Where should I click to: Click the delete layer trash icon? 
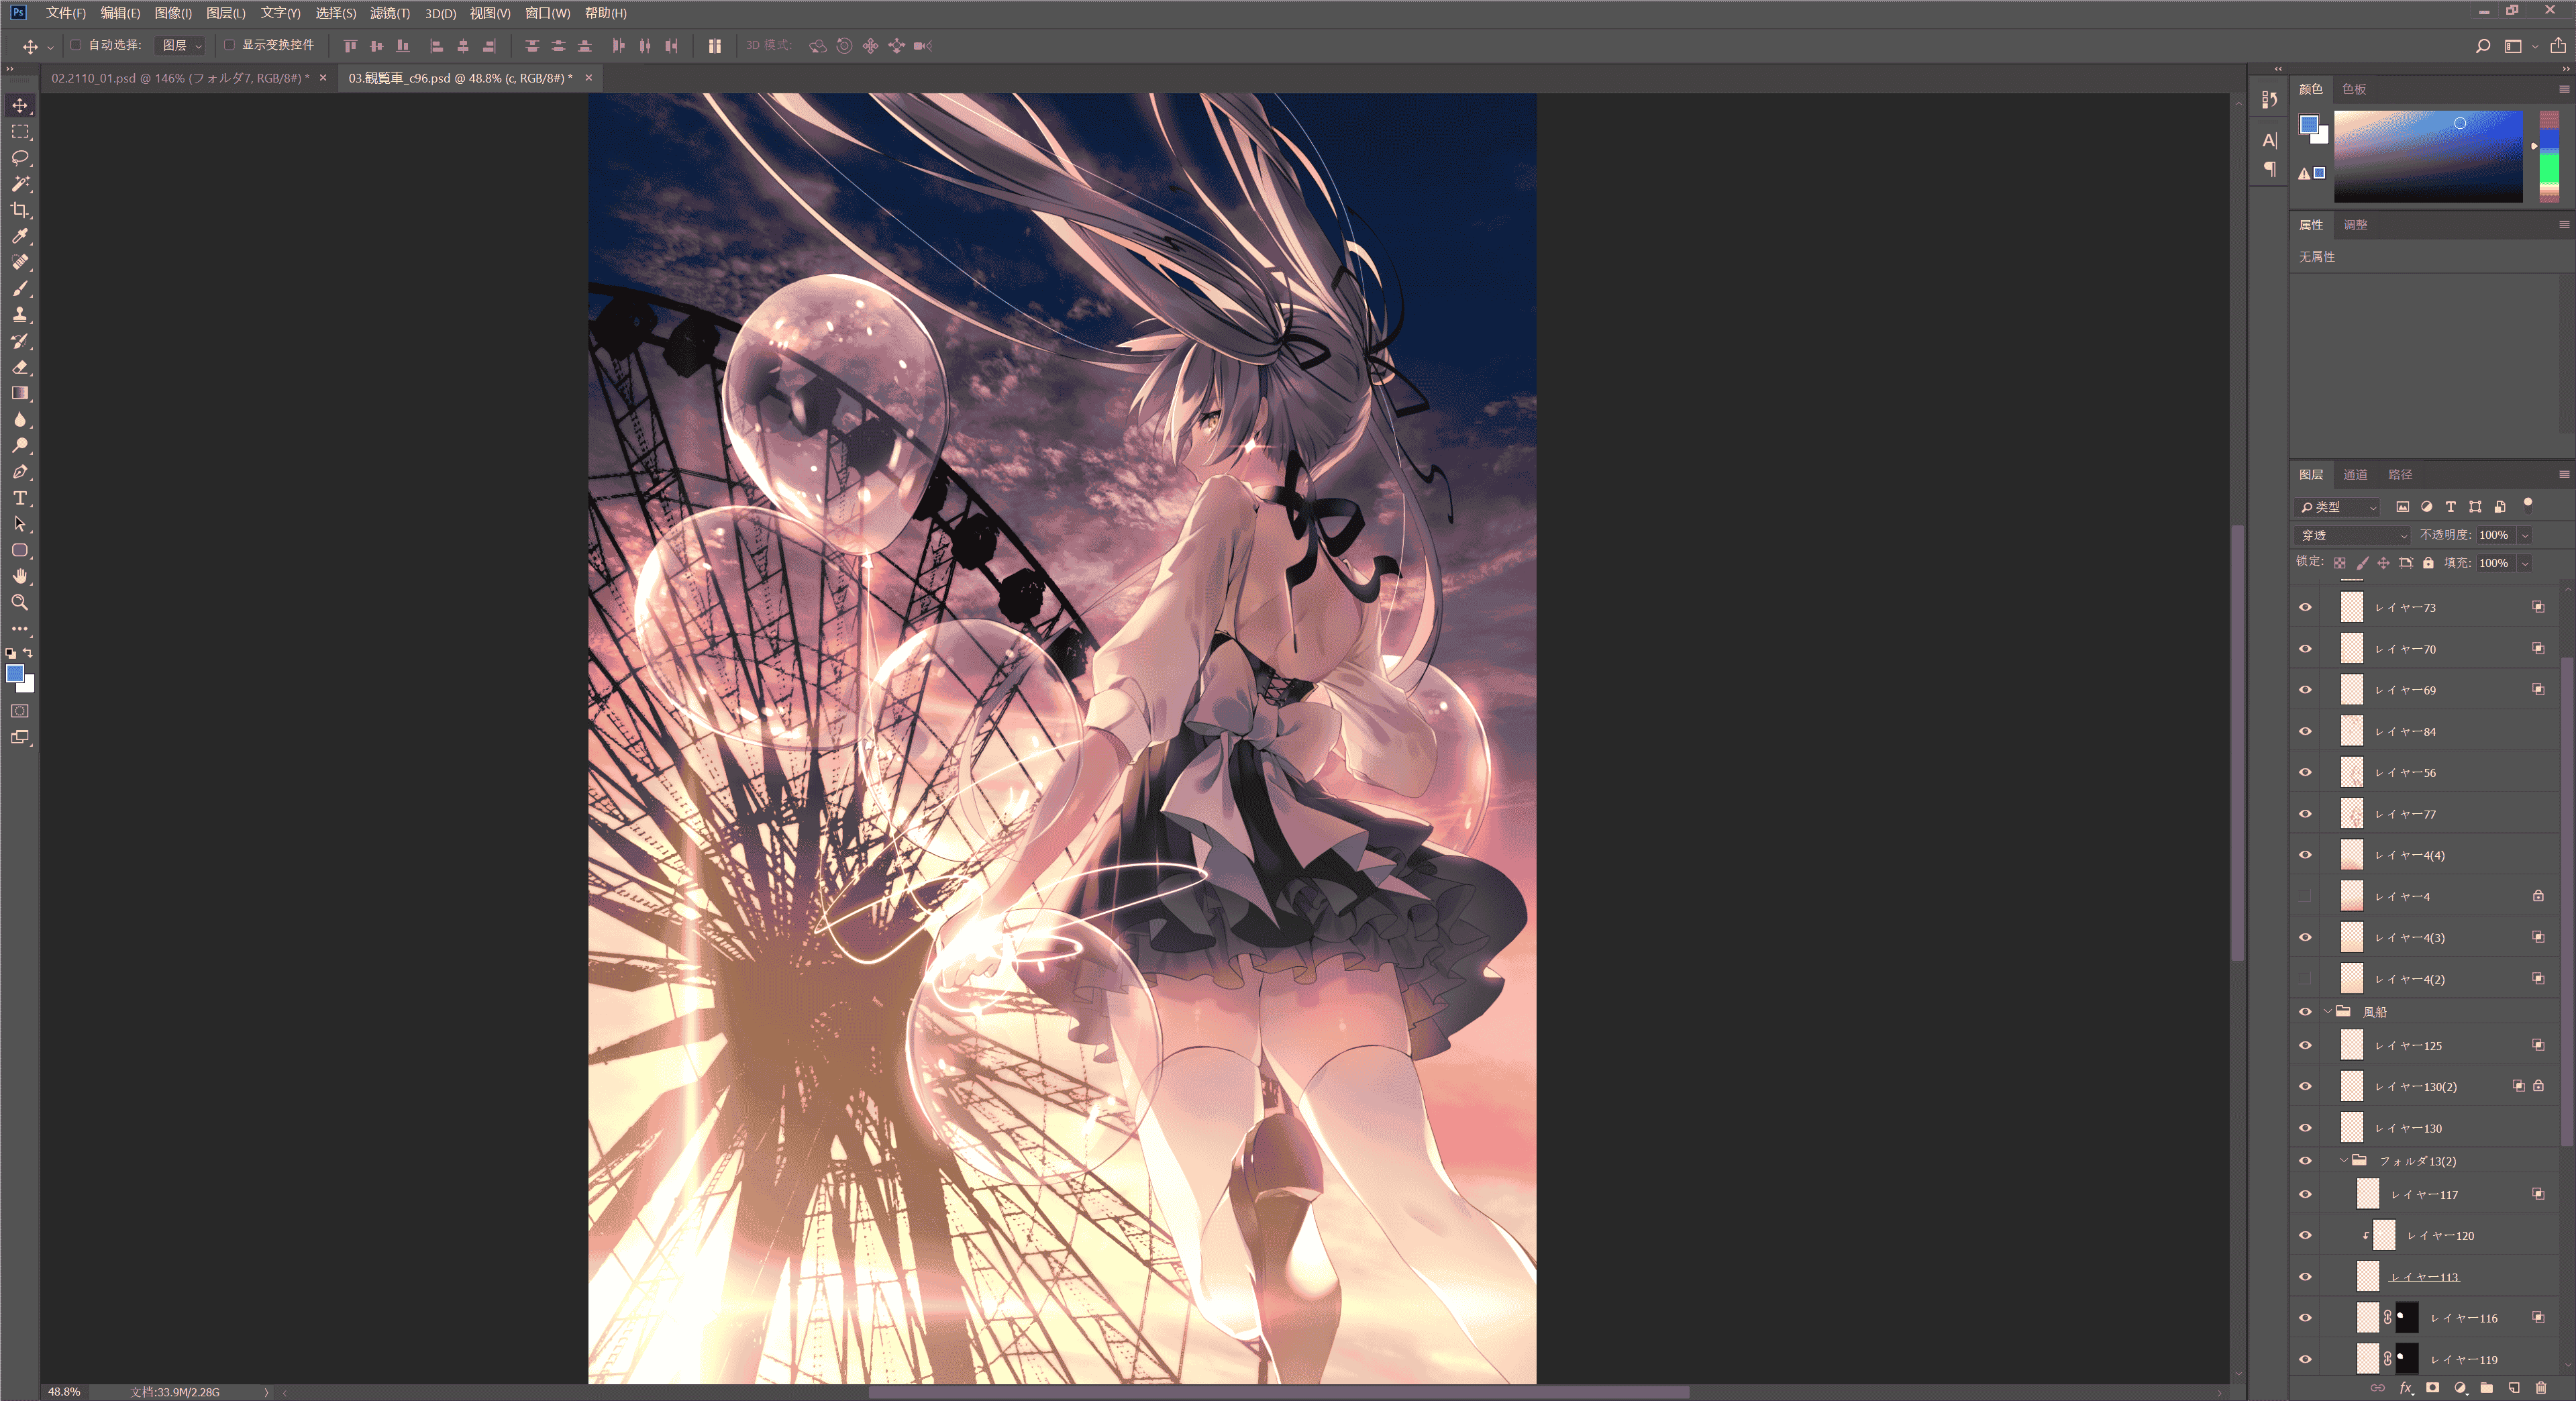click(2541, 1388)
